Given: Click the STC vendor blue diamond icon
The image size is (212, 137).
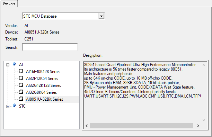Looking at the screenshot, I should click(14, 106).
